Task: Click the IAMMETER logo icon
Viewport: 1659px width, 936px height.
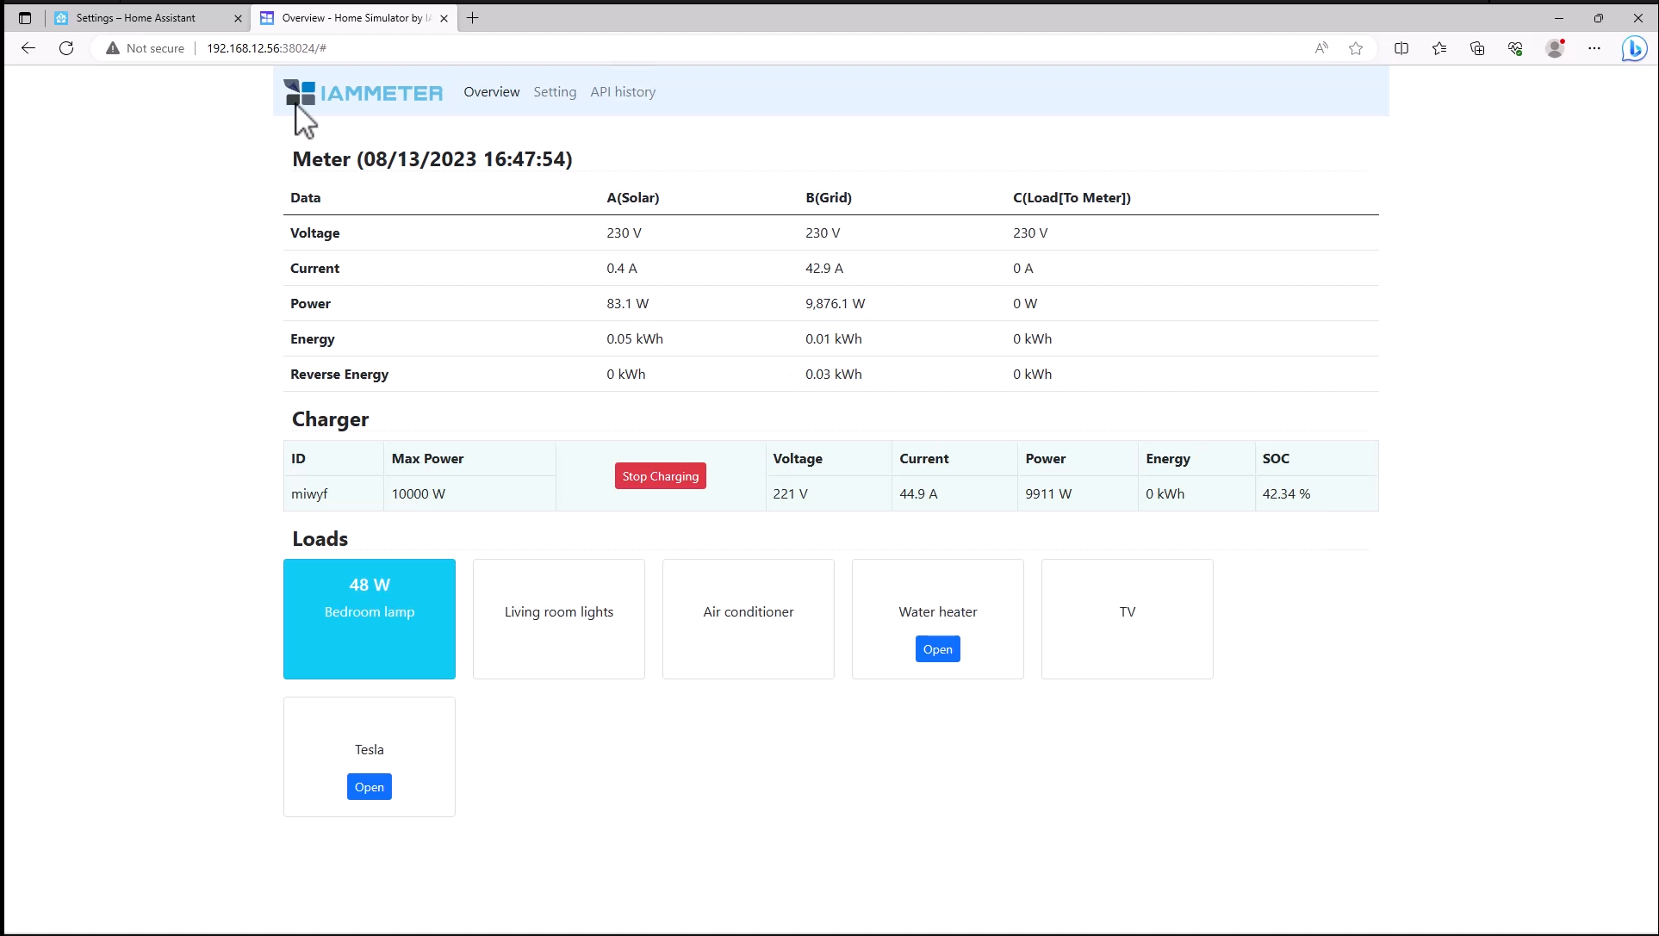Action: (301, 92)
